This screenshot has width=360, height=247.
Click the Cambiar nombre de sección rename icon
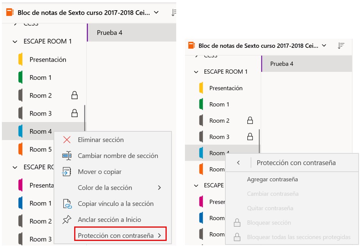pos(67,156)
